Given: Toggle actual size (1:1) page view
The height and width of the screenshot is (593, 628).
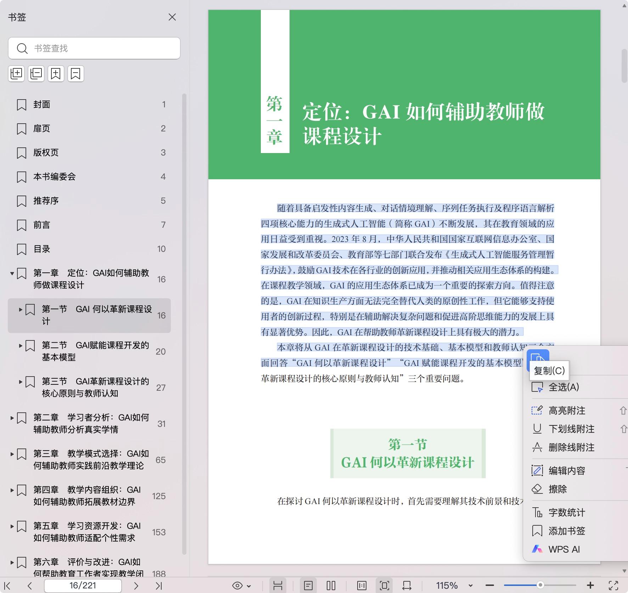Looking at the screenshot, I should (362, 585).
